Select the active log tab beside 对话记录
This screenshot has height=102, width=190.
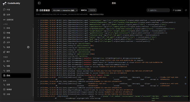pyautogui.click(x=84, y=10)
